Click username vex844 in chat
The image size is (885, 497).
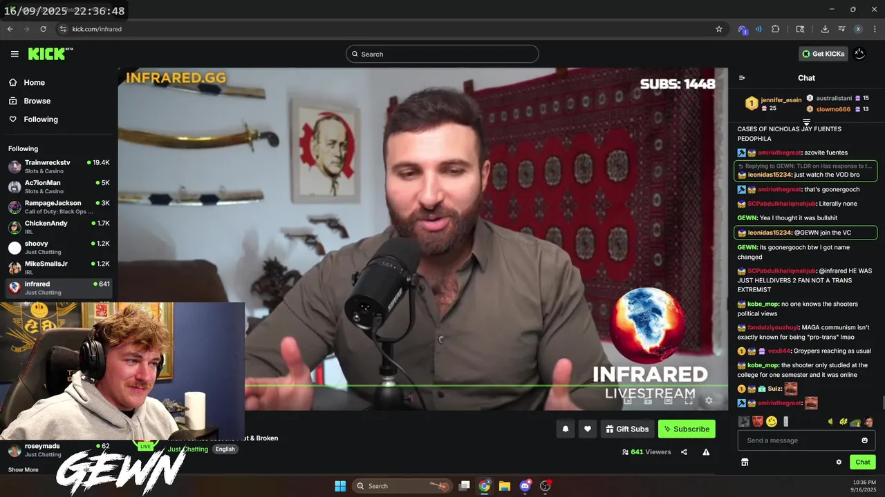coord(779,351)
